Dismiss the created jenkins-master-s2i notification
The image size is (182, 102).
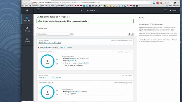[x=69, y=17]
